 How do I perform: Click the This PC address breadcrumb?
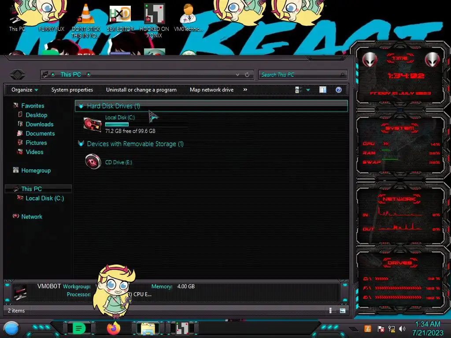coord(71,74)
